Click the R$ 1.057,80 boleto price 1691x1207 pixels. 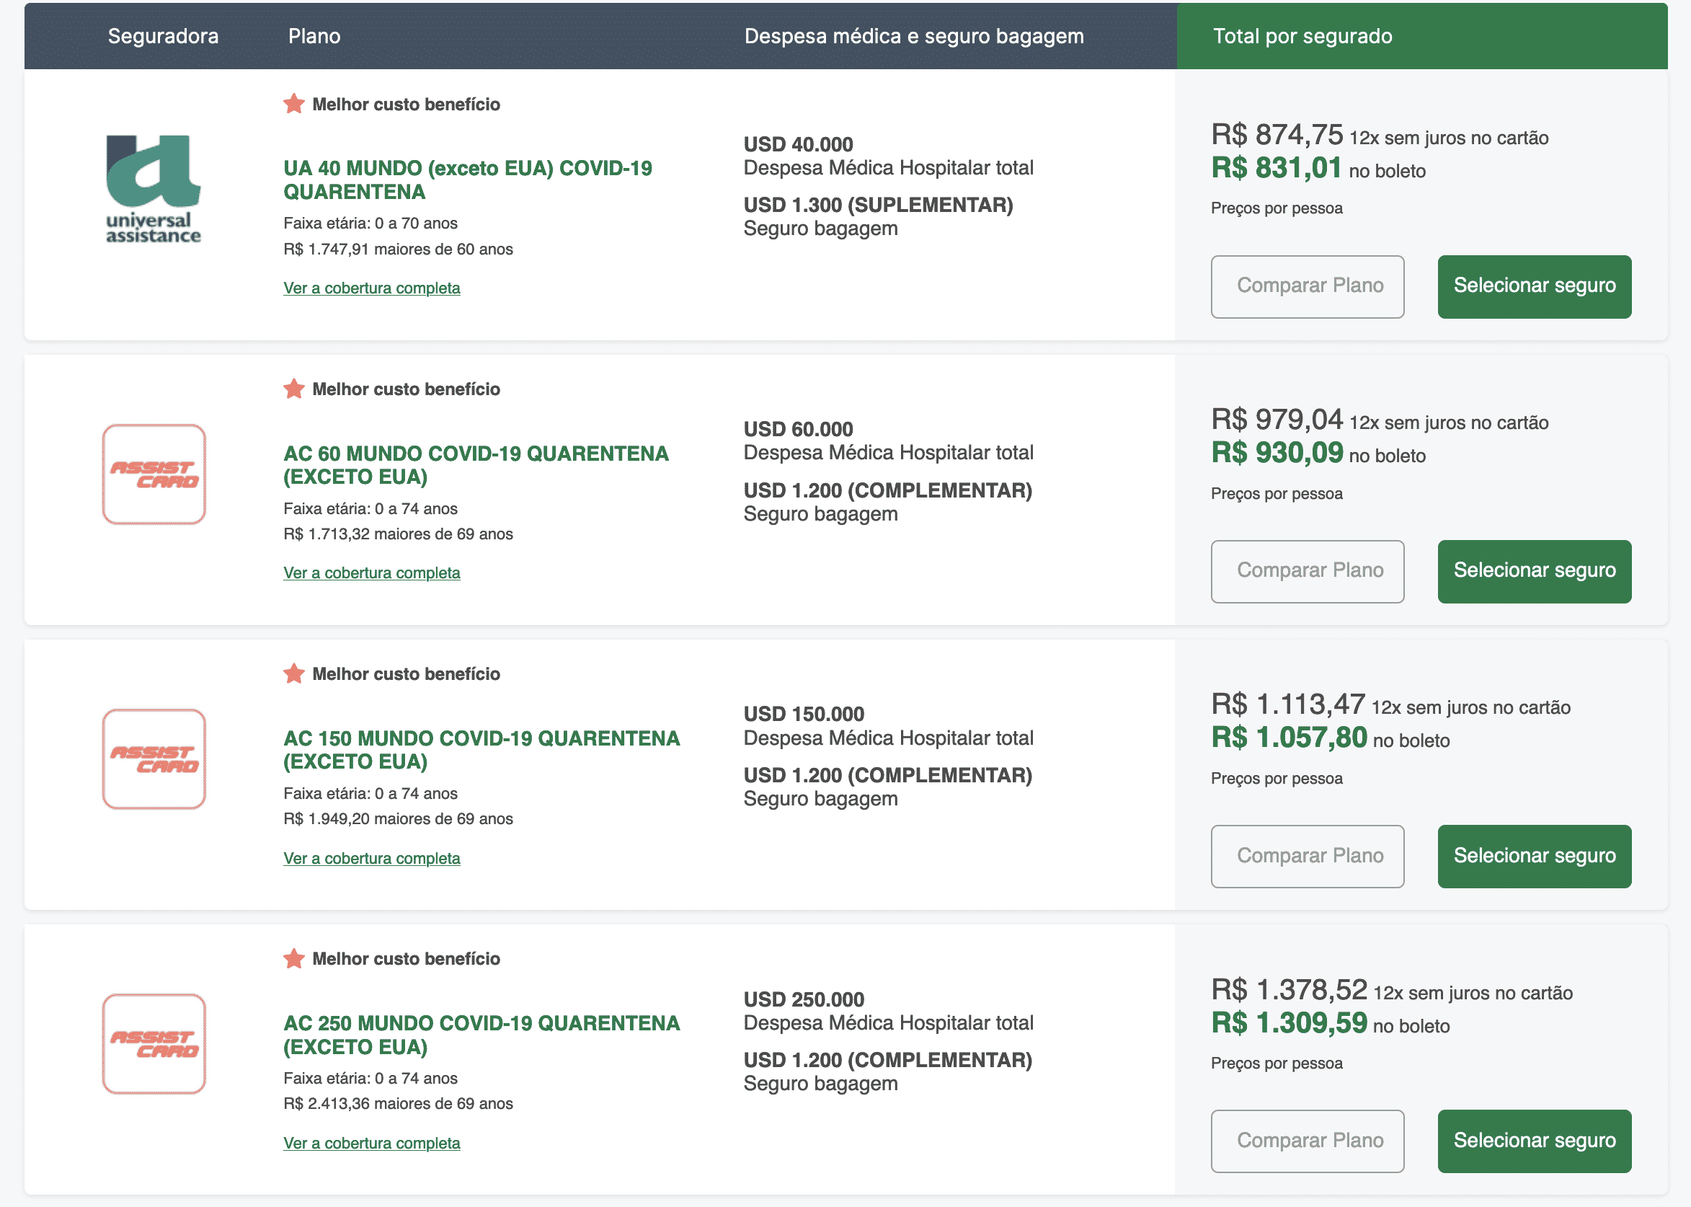(1289, 738)
